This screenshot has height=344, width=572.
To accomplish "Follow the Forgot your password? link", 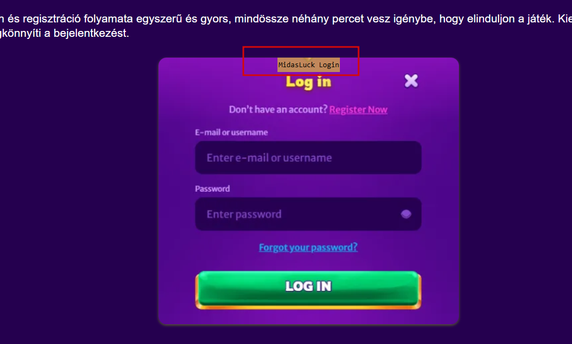I will point(308,247).
